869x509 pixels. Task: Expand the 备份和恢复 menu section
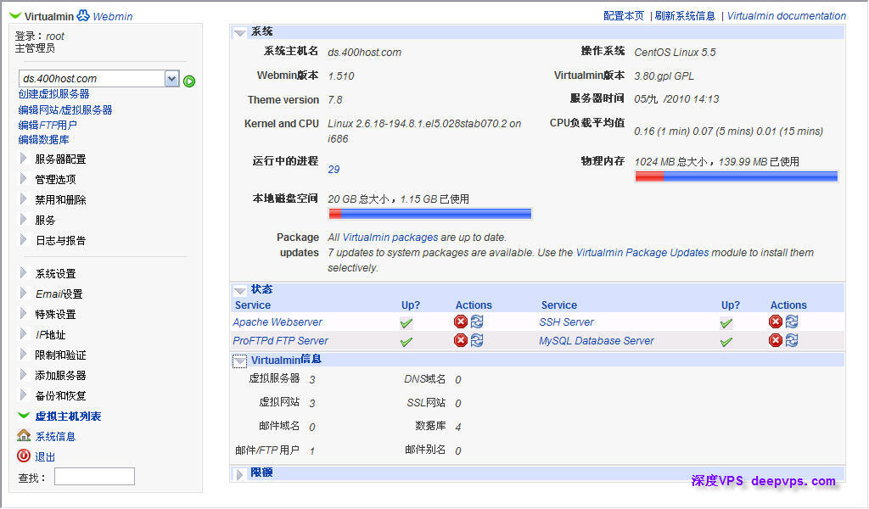[x=23, y=395]
